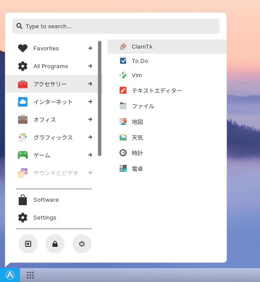Viewport: 260px width, 282px height.
Task: Open the 地図 map pin icon
Action: pos(123,121)
